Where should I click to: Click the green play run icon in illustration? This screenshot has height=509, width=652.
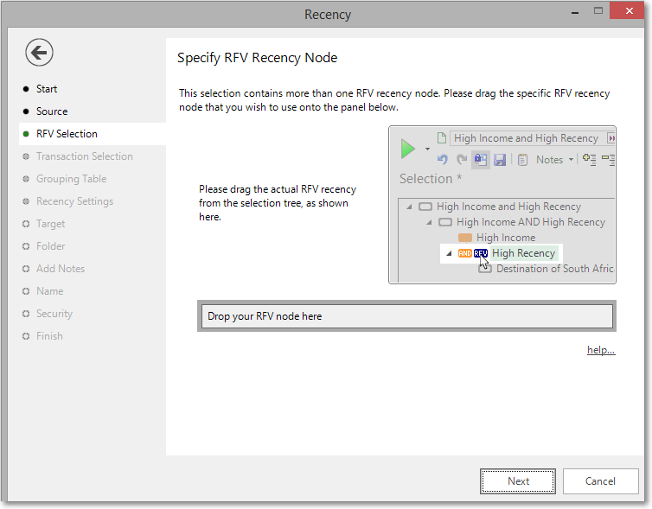408,149
